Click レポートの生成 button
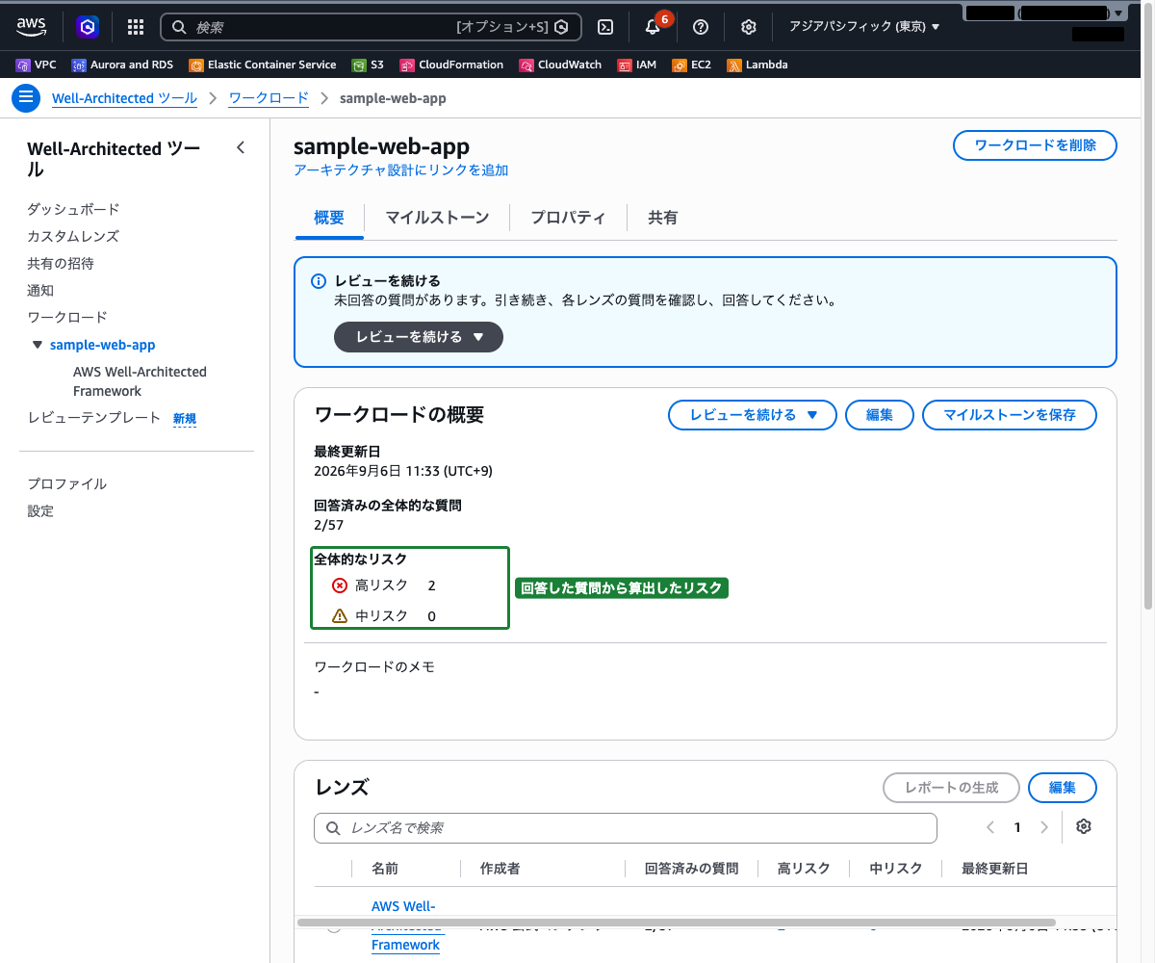 (952, 788)
